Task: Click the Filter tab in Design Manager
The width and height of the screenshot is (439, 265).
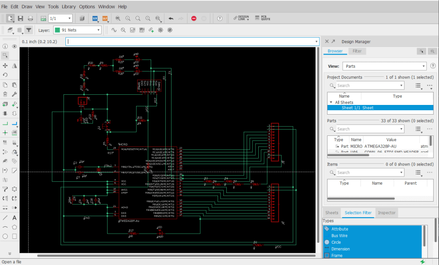Action: click(x=357, y=51)
